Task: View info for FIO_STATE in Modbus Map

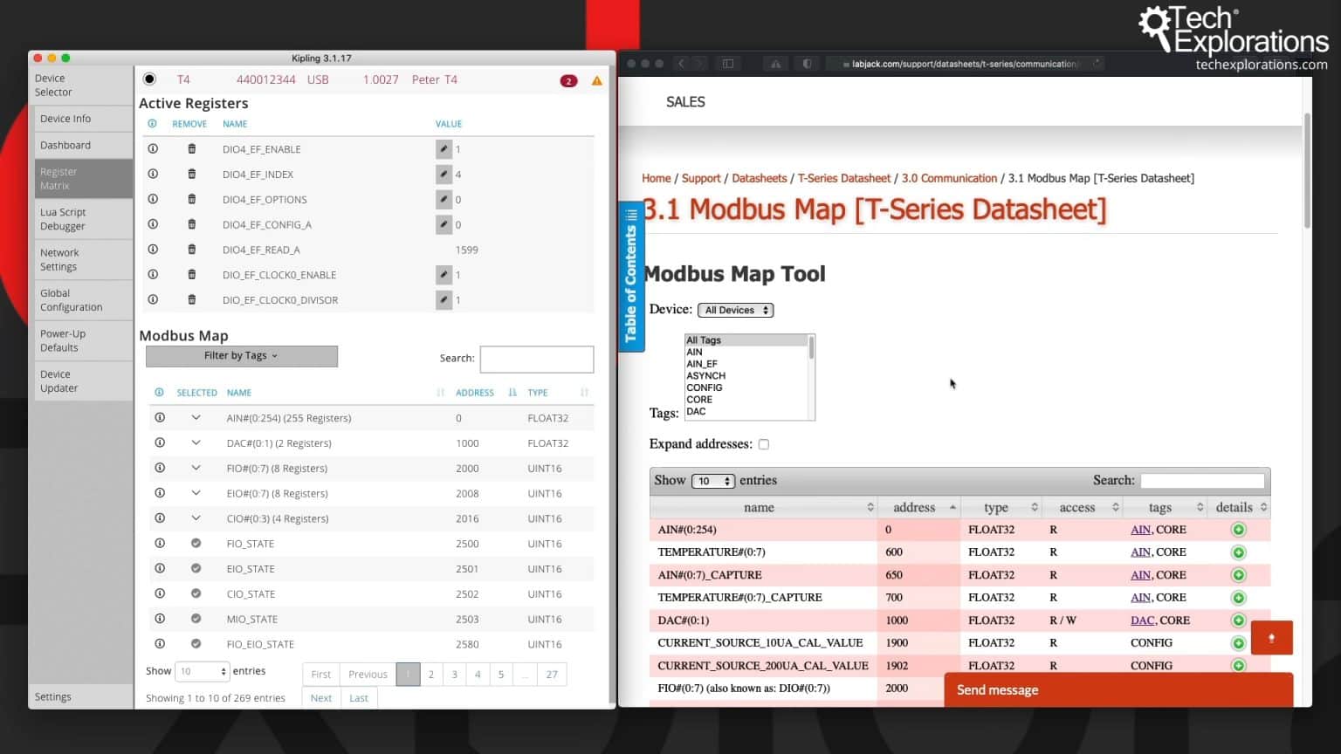Action: pyautogui.click(x=160, y=544)
